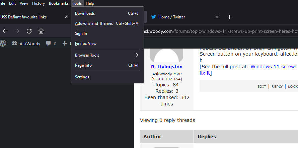Select Downloads from the Tools menu
The image size is (298, 148).
[85, 13]
